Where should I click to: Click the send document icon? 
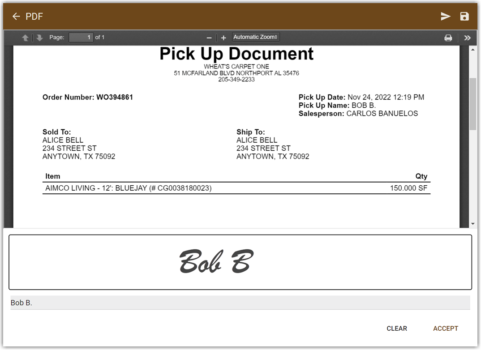coord(446,16)
